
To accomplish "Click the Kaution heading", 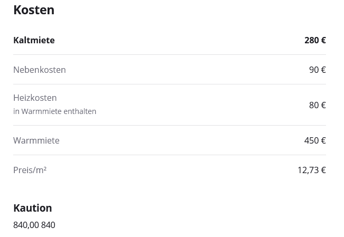I will click(x=32, y=208).
